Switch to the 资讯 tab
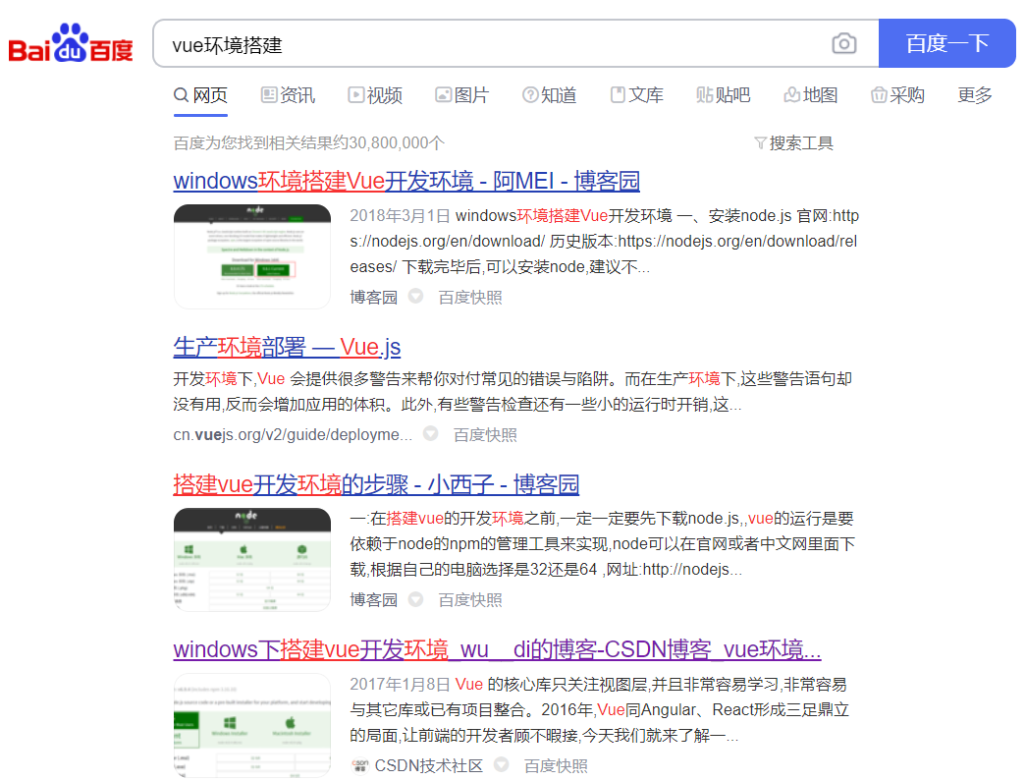 (288, 95)
